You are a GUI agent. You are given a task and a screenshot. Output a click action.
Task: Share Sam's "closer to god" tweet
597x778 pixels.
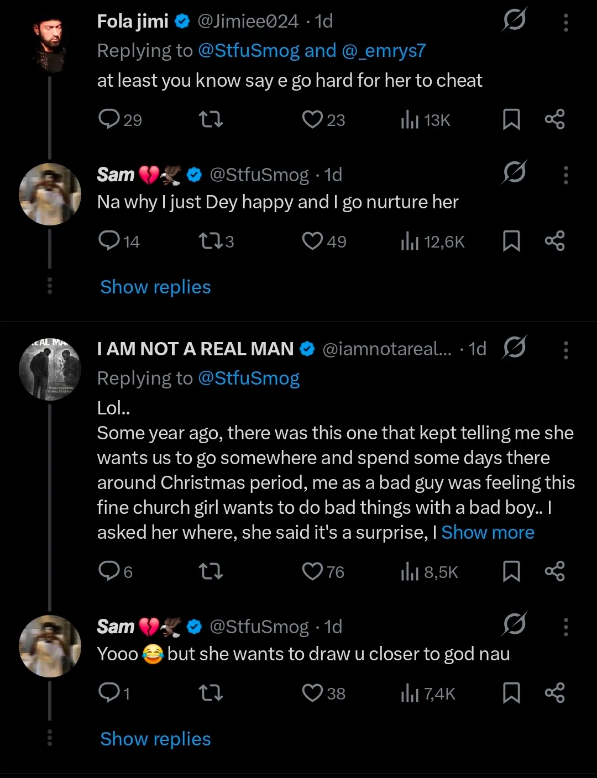pos(554,692)
